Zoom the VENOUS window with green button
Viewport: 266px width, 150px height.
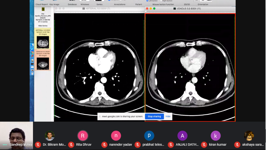point(154,9)
